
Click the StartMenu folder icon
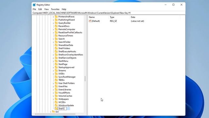click(x=56, y=61)
